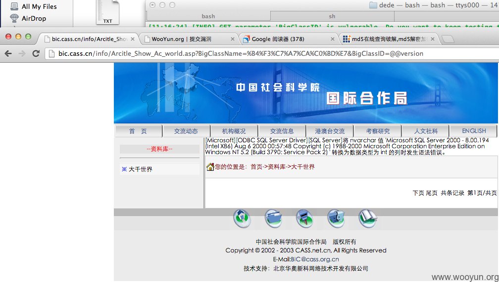This screenshot has width=499, height=282.
Task: Open 交流动态 navigation item
Action: 186,131
